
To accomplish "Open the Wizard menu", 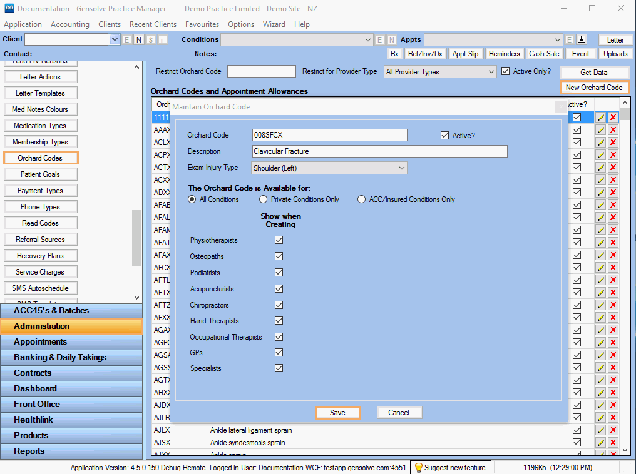I will [274, 24].
